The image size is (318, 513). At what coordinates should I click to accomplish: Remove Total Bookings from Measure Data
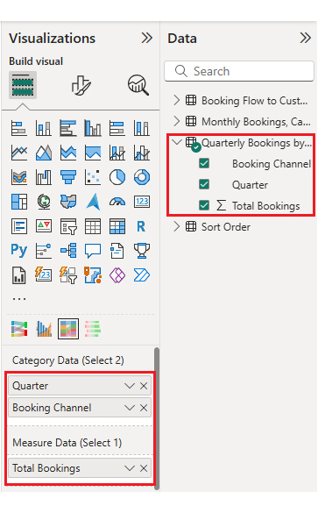[x=144, y=468]
